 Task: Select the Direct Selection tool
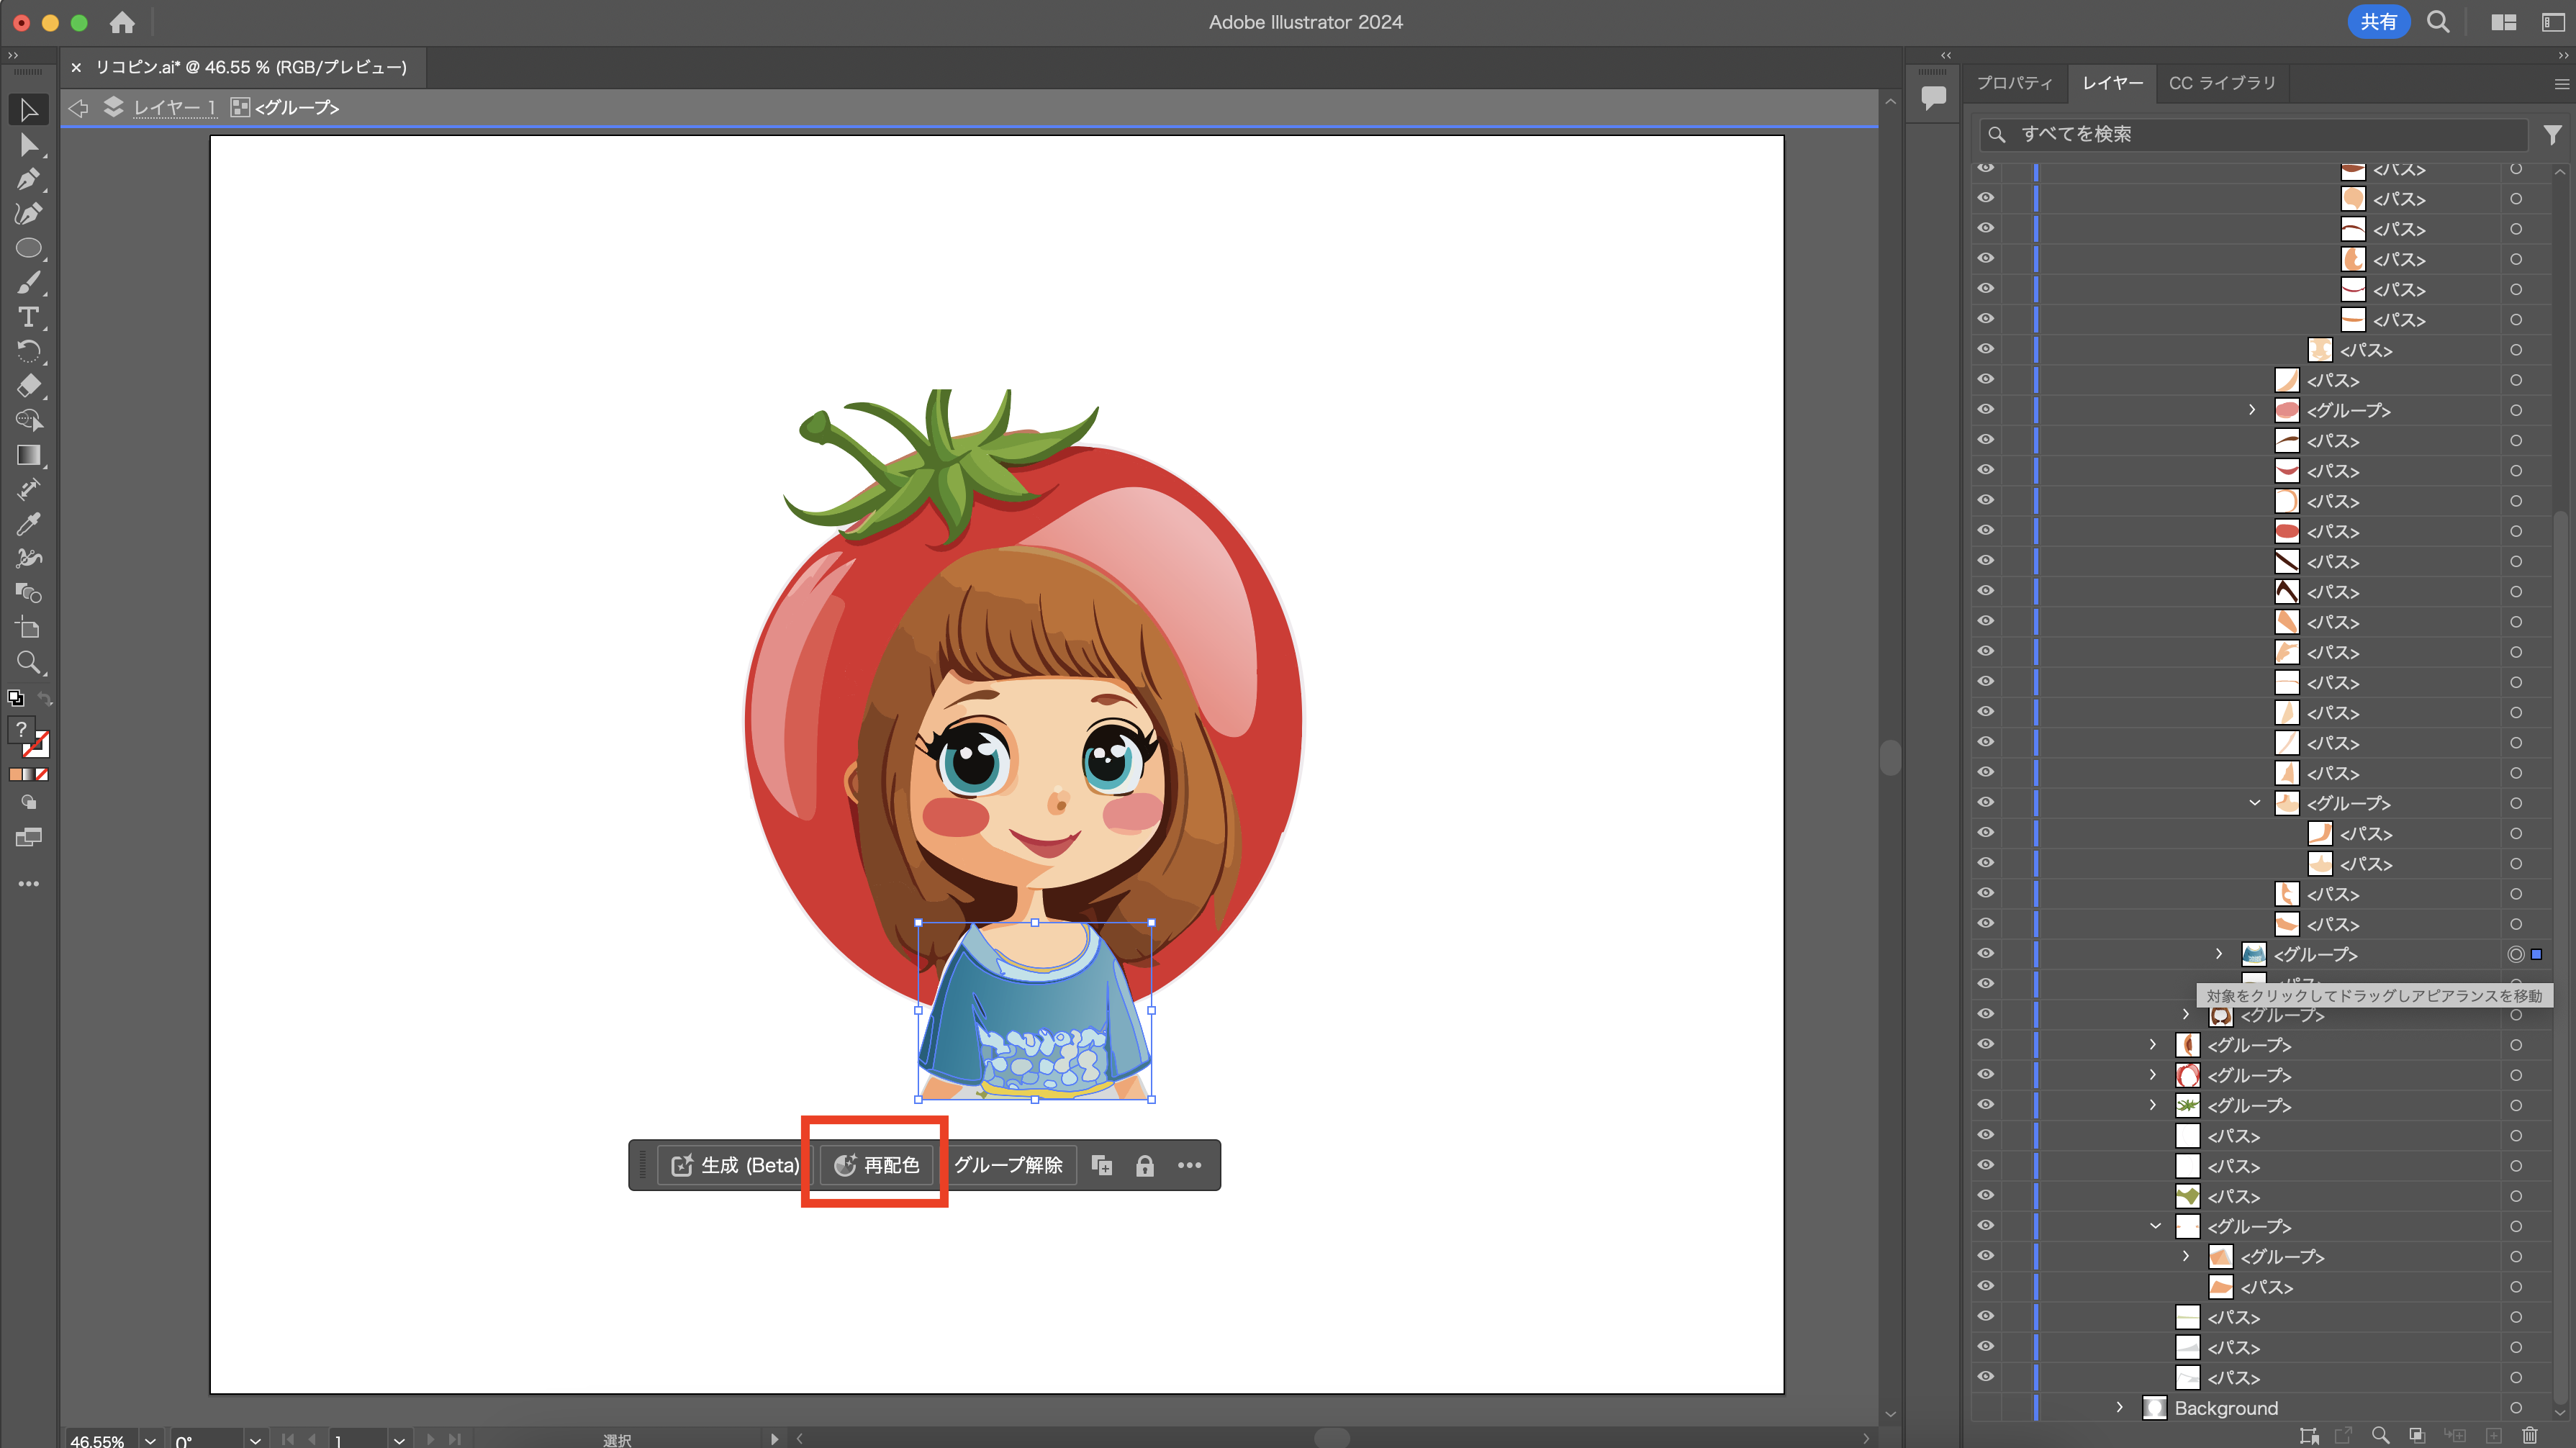[x=28, y=145]
